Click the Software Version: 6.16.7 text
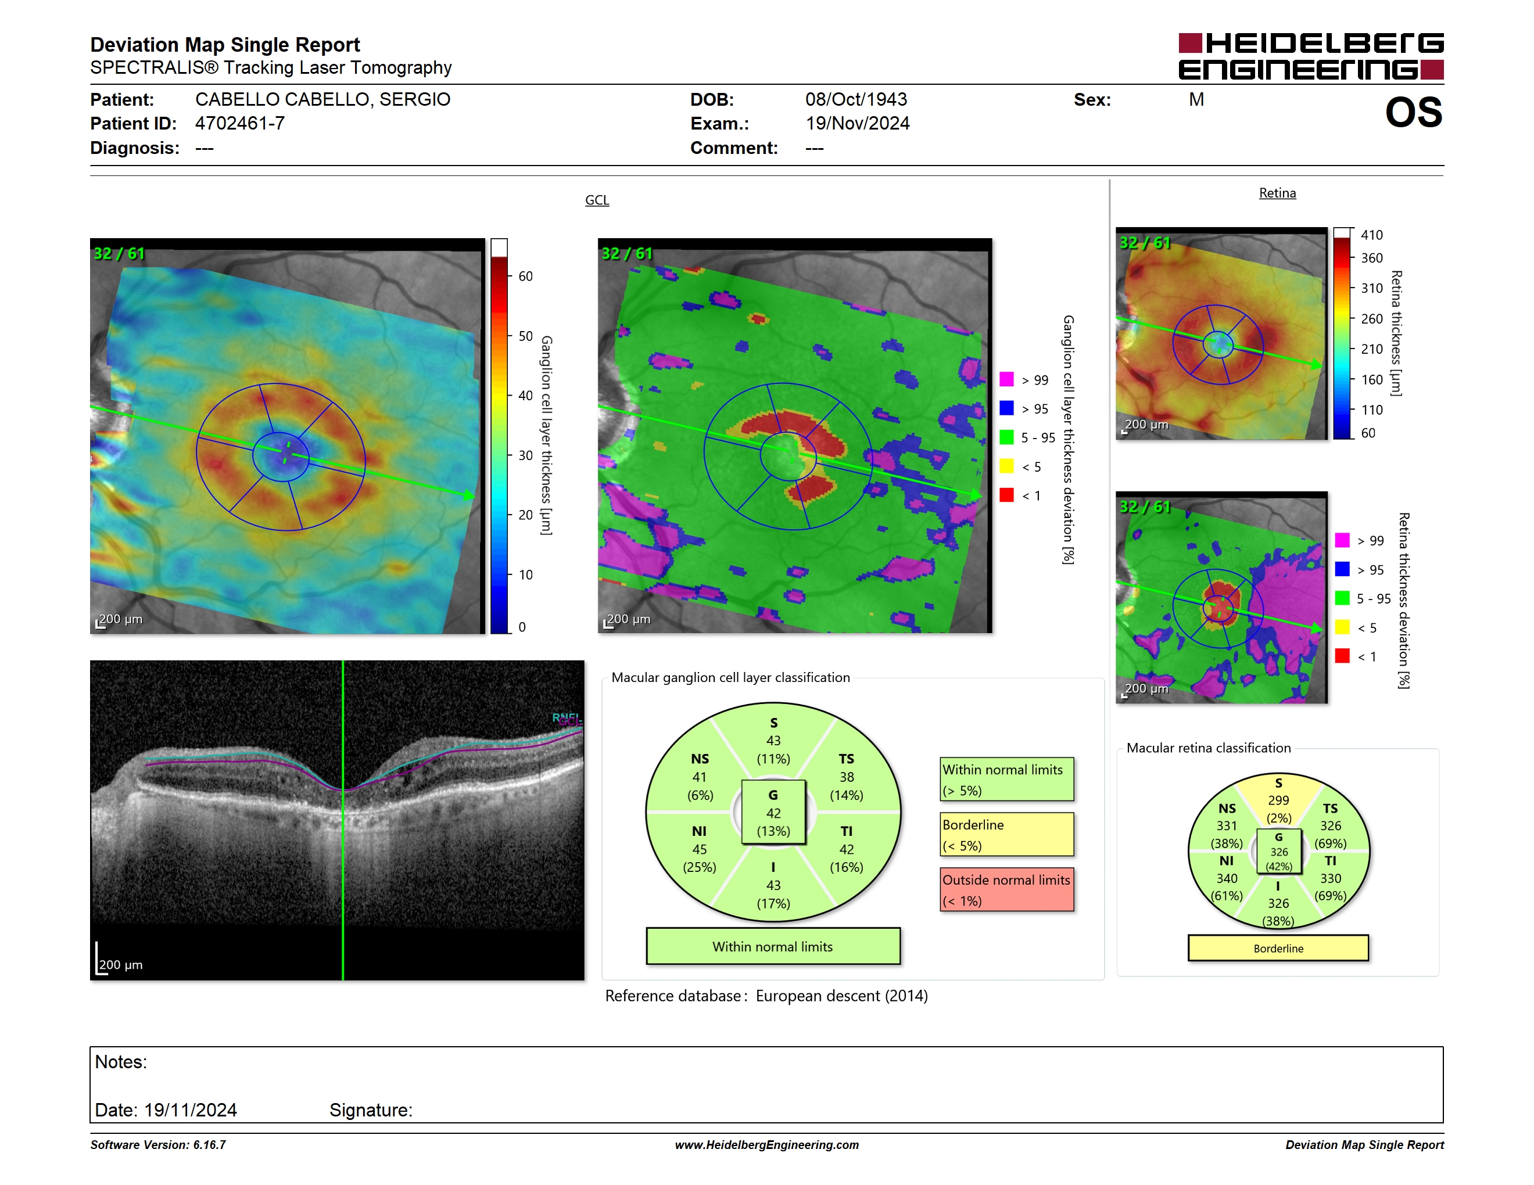The height and width of the screenshot is (1185, 1534). pos(158,1145)
